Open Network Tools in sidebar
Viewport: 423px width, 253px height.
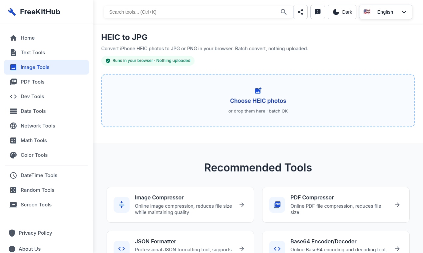tap(46, 126)
